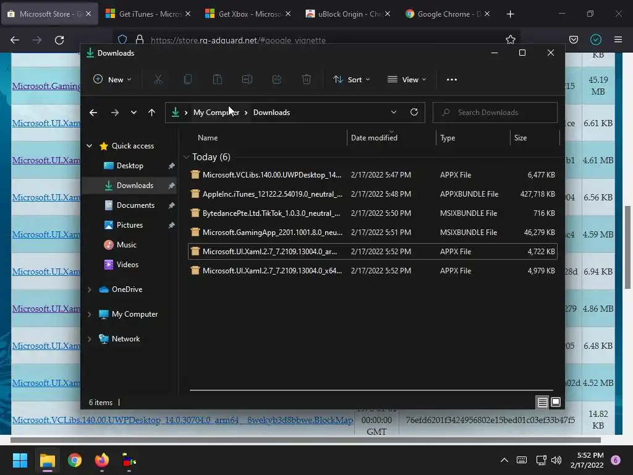
Task: Click the Delete trash can icon
Action: pos(307,80)
